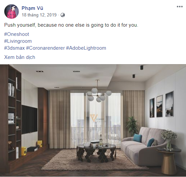Image resolution: width=186 pixels, height=177 pixels.
Task: Click the round coffee table in render
Action: 96,153
